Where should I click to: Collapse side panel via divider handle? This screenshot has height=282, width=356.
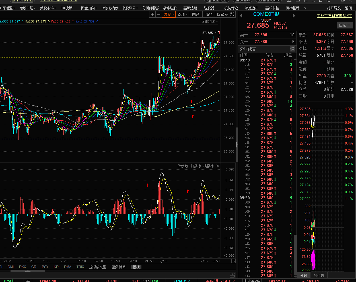click(x=237, y=145)
